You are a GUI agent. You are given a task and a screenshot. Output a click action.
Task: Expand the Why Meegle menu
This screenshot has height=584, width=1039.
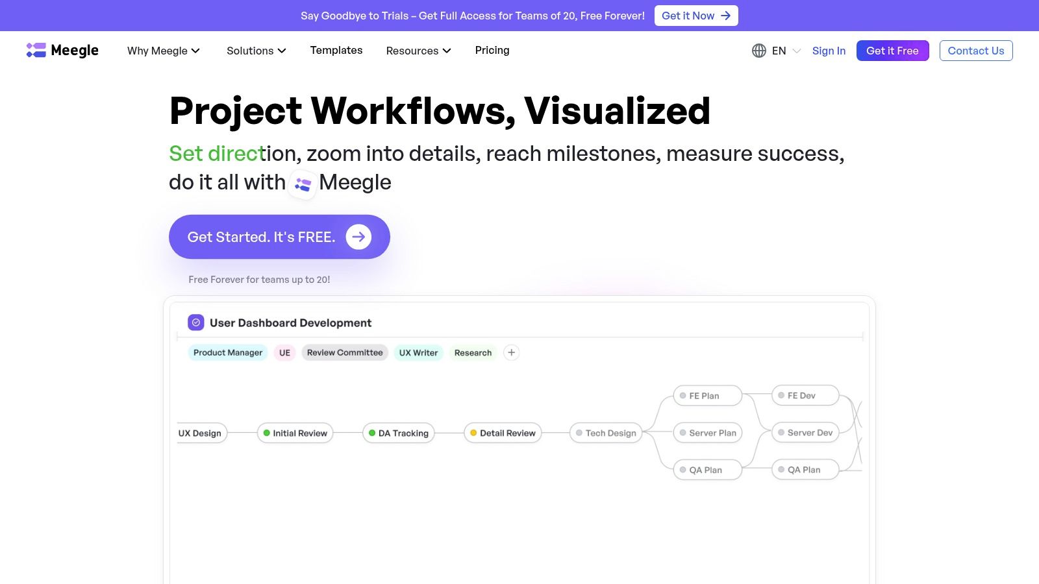[164, 51]
